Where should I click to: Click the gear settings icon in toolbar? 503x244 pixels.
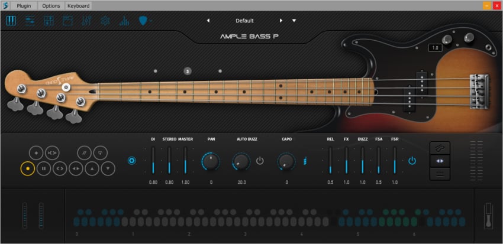[105, 21]
